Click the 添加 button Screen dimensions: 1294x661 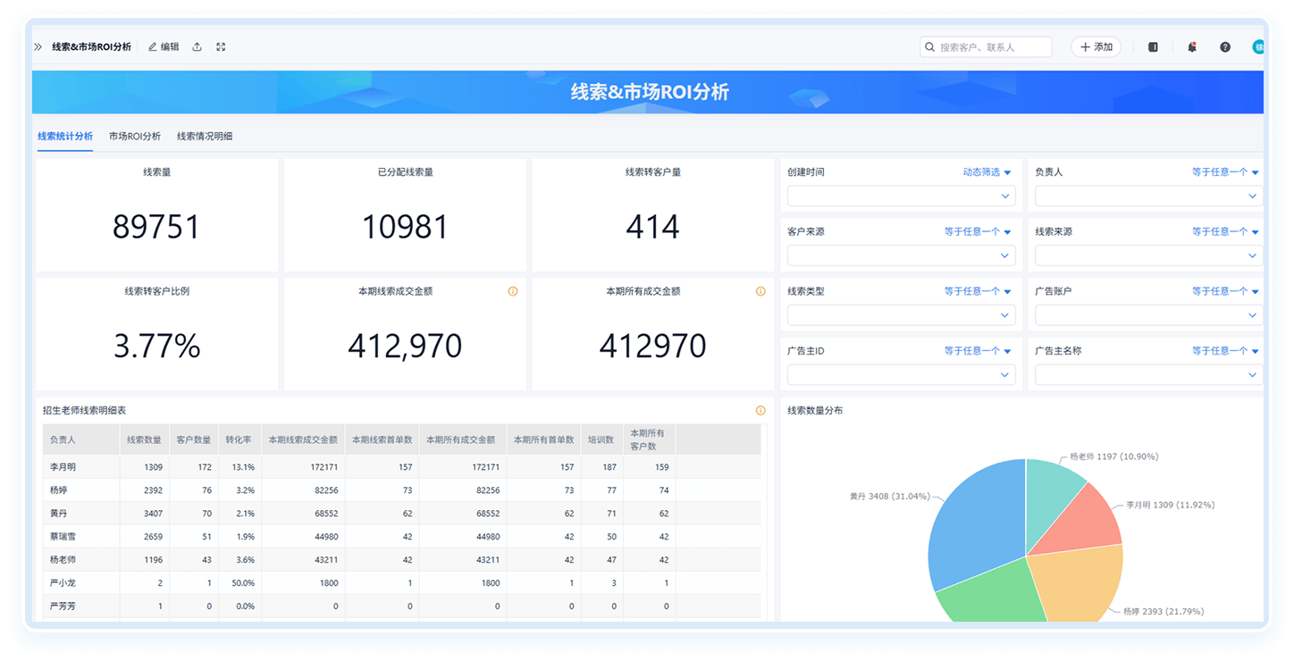point(1096,47)
